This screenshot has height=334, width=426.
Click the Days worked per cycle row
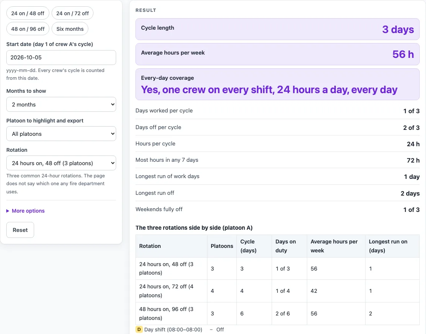coord(278,111)
